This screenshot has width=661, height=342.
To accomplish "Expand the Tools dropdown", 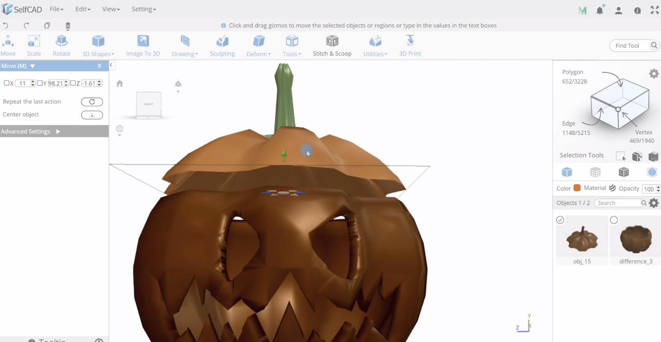I will coord(292,45).
